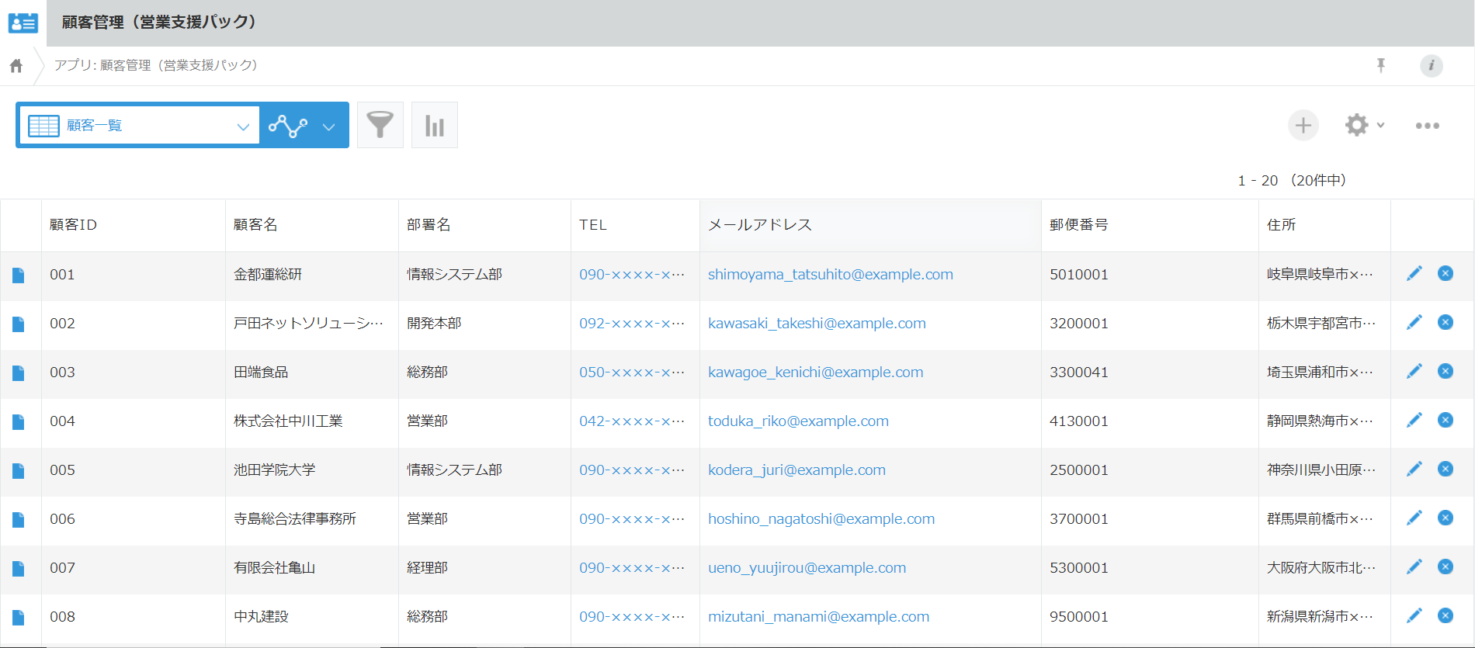Screen dimensions: 1475x648
Task: Open the filter funnel icon
Action: point(380,125)
